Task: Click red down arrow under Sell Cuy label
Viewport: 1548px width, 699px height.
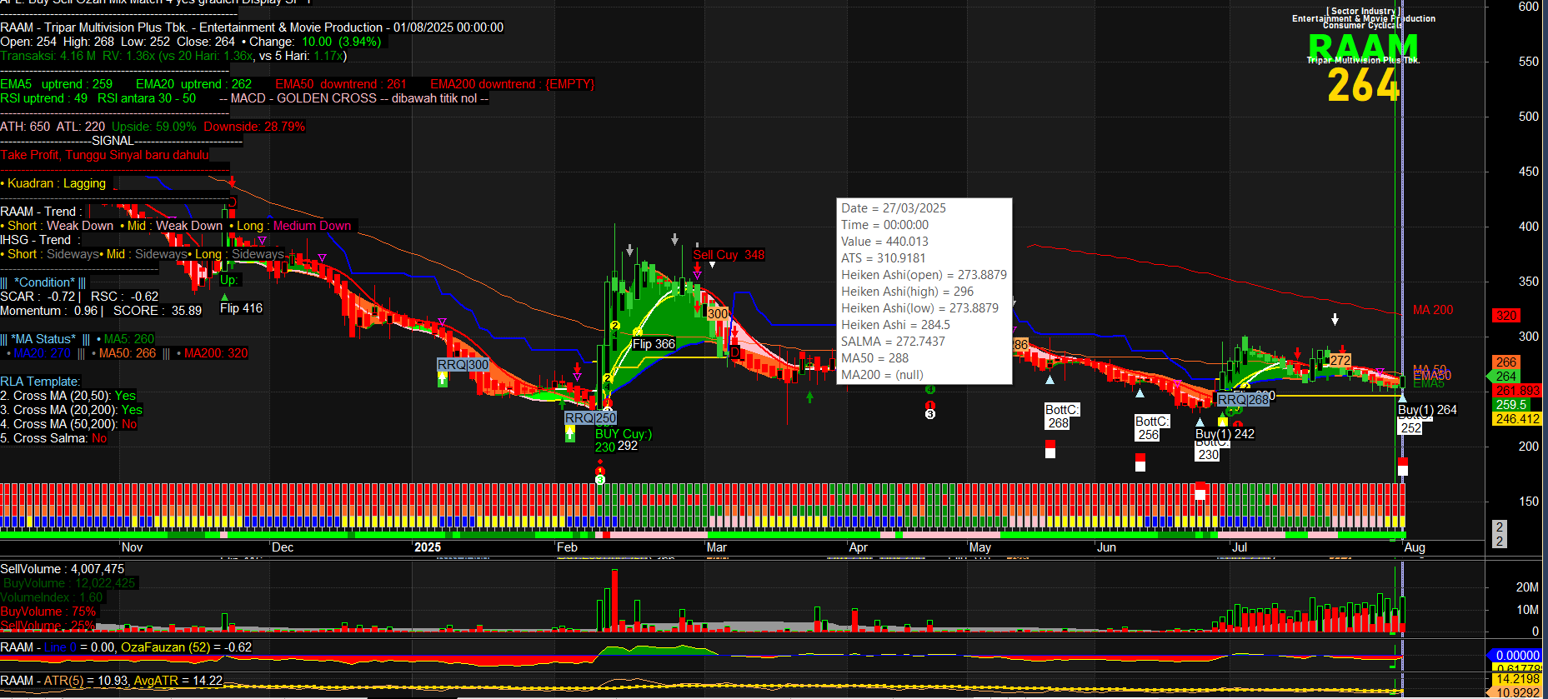Action: [x=697, y=267]
